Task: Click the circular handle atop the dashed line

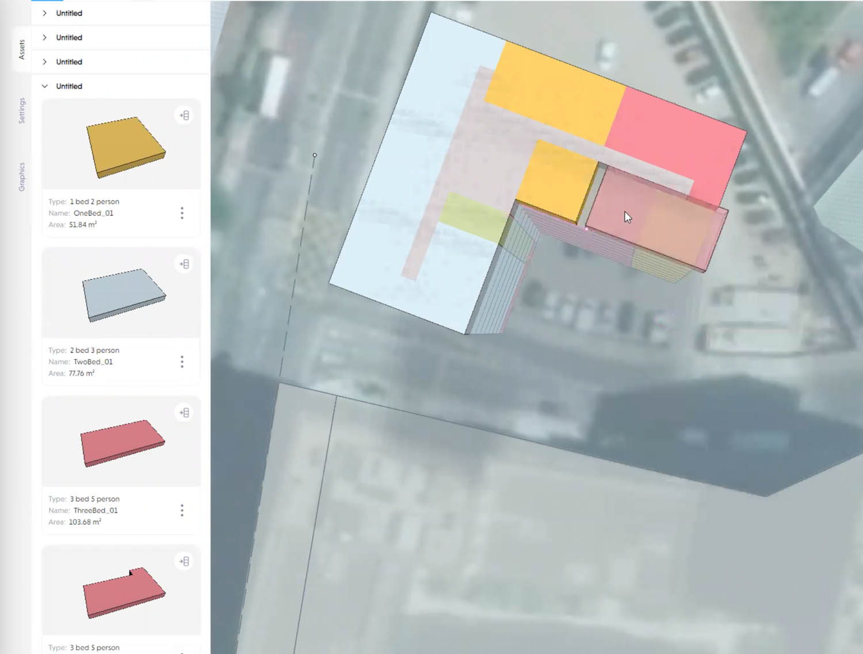Action: point(315,155)
